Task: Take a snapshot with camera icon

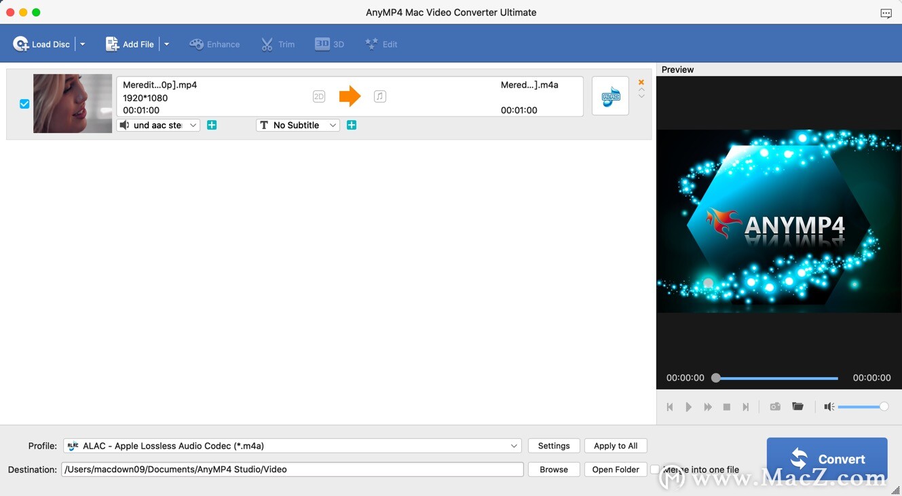Action: pyautogui.click(x=775, y=406)
